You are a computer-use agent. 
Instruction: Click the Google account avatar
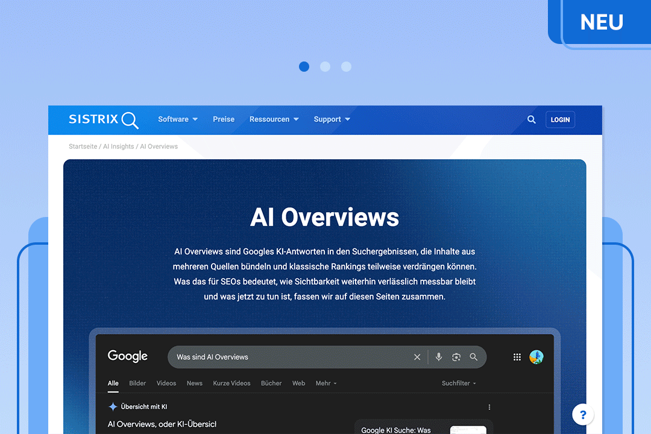click(536, 357)
